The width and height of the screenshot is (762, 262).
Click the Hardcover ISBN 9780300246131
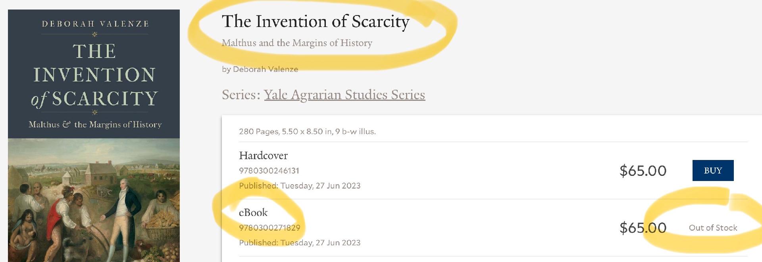click(269, 171)
